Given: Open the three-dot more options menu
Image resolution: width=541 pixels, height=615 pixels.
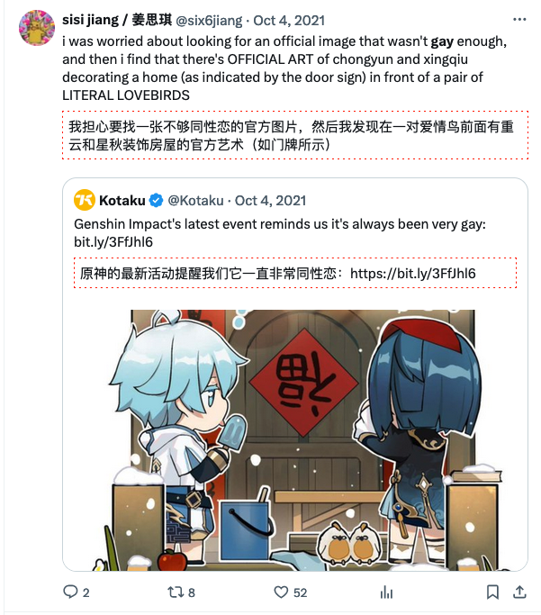Looking at the screenshot, I should point(519,20).
